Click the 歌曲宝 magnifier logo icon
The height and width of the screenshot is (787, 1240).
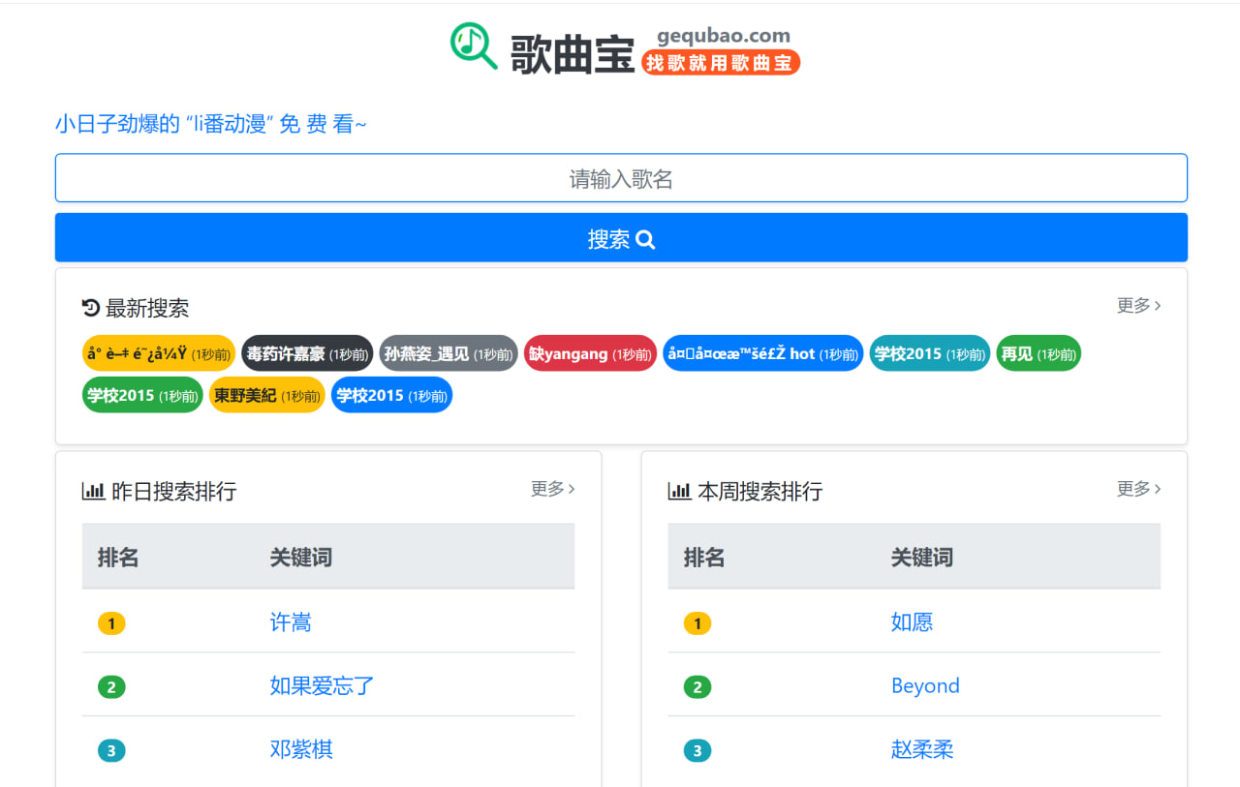click(474, 45)
